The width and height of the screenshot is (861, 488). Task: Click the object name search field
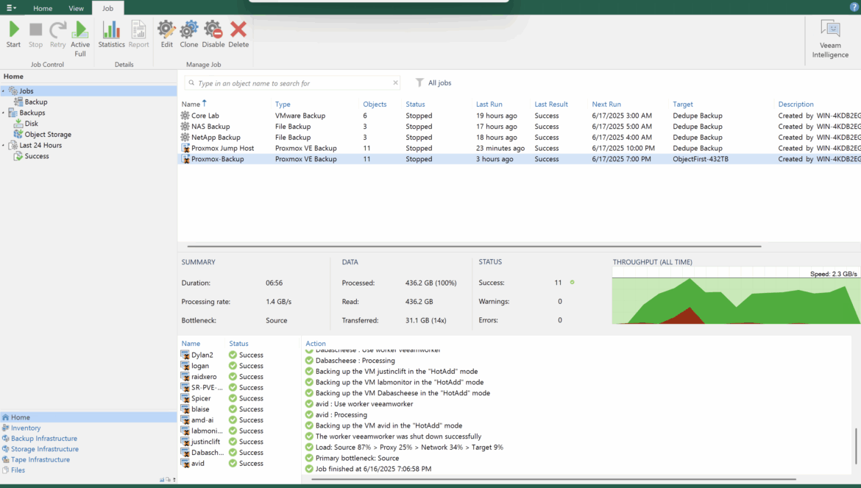pos(291,83)
